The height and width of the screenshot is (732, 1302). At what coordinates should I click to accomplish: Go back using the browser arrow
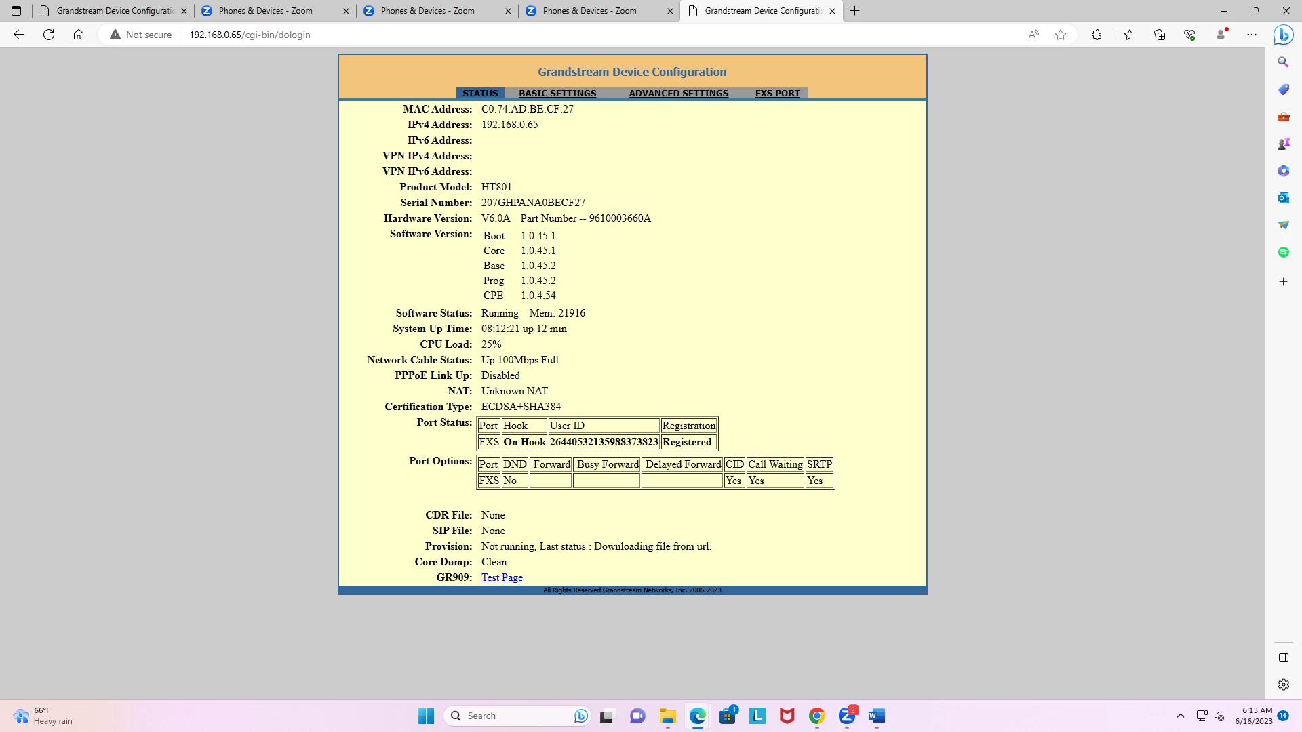(19, 35)
